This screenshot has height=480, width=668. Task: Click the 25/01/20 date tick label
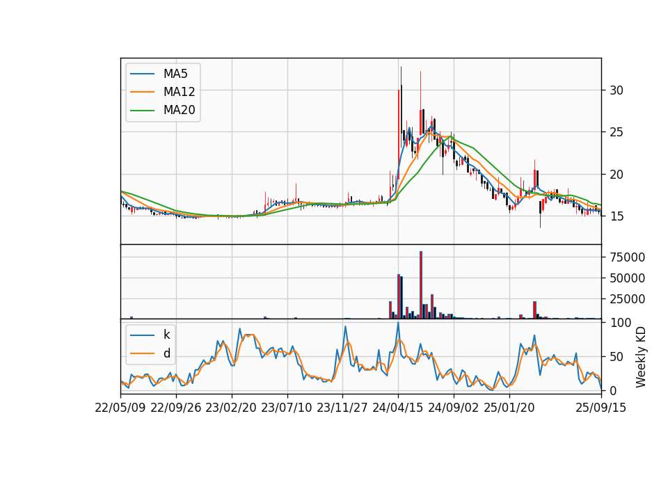click(x=509, y=408)
